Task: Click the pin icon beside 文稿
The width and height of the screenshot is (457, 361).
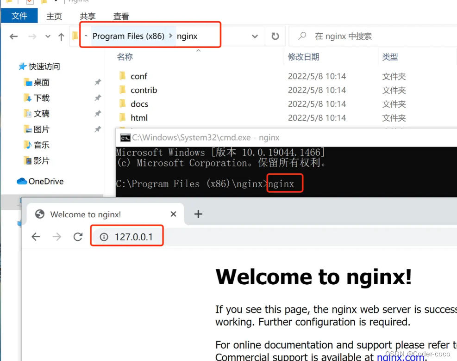Action: point(98,114)
